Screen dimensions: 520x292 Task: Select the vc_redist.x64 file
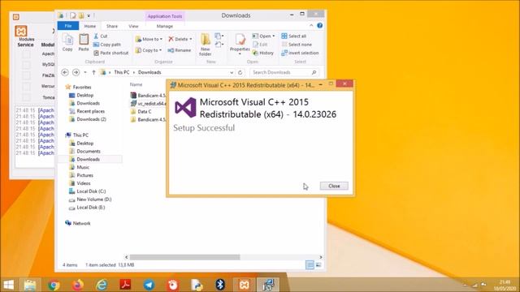(x=148, y=104)
